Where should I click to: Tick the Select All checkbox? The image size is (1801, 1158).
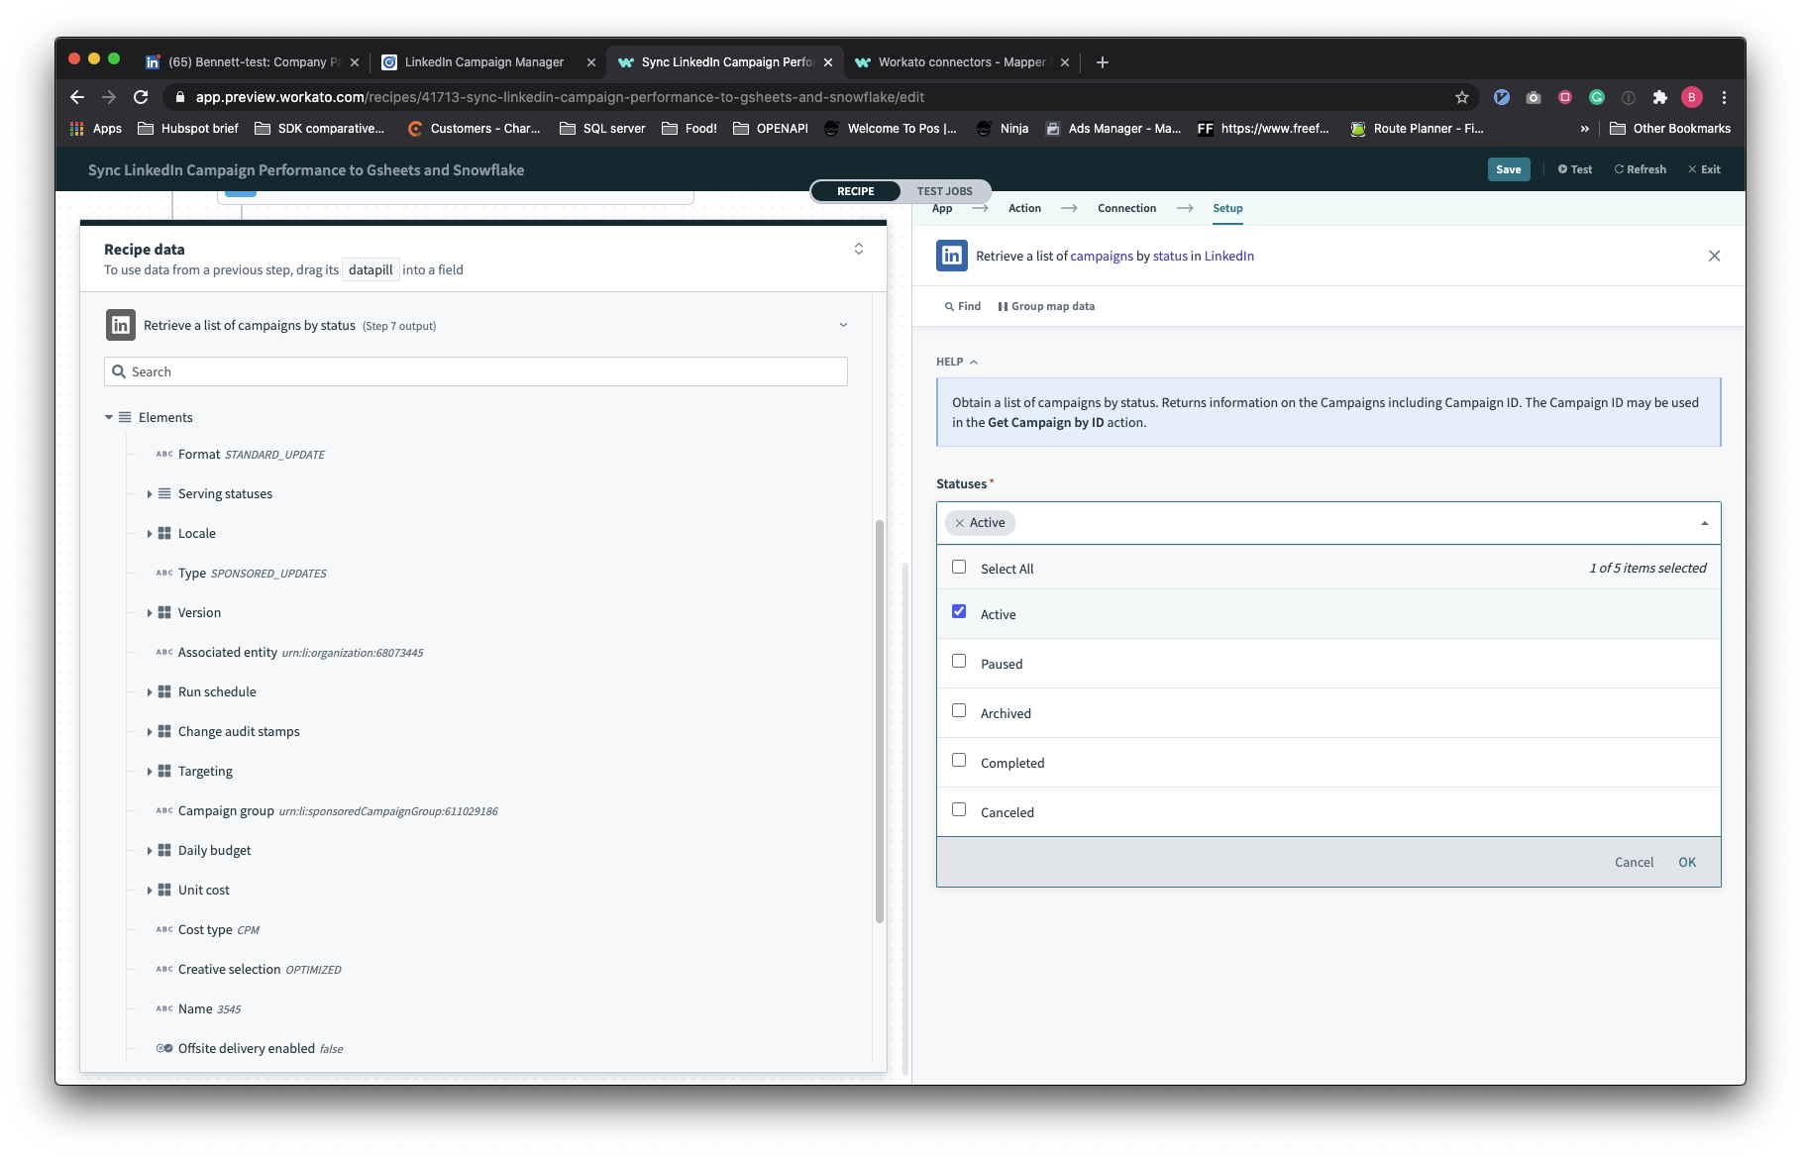(x=959, y=568)
